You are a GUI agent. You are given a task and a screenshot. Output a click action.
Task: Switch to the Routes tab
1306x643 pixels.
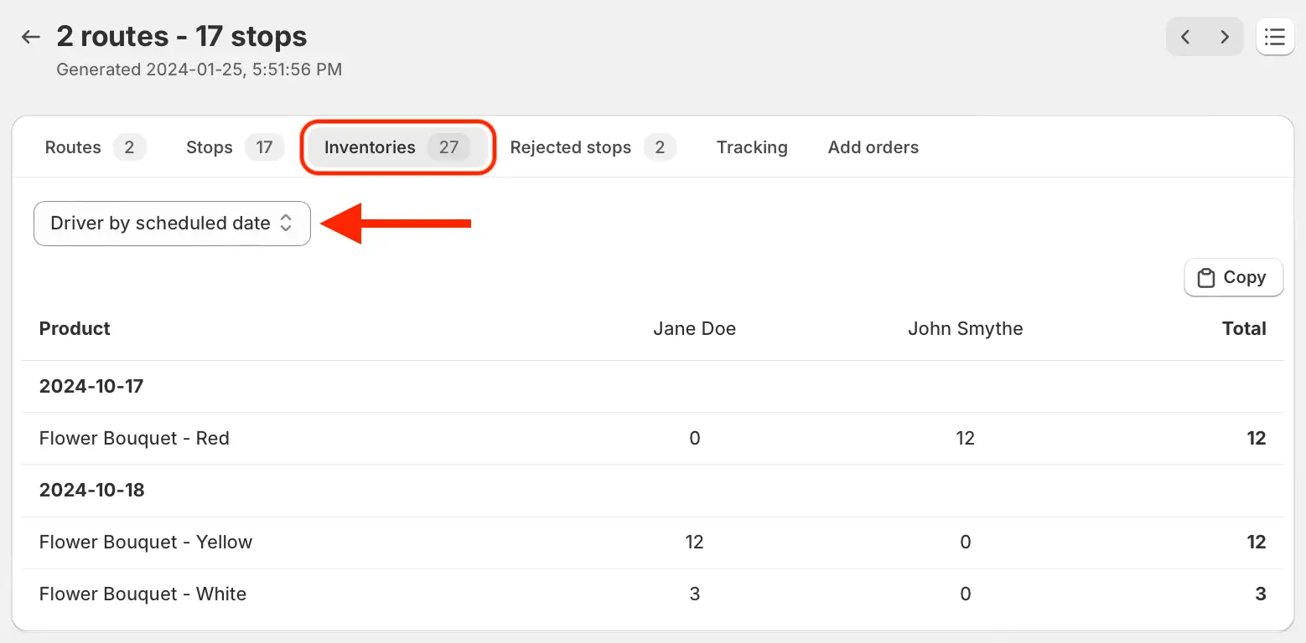(x=95, y=147)
